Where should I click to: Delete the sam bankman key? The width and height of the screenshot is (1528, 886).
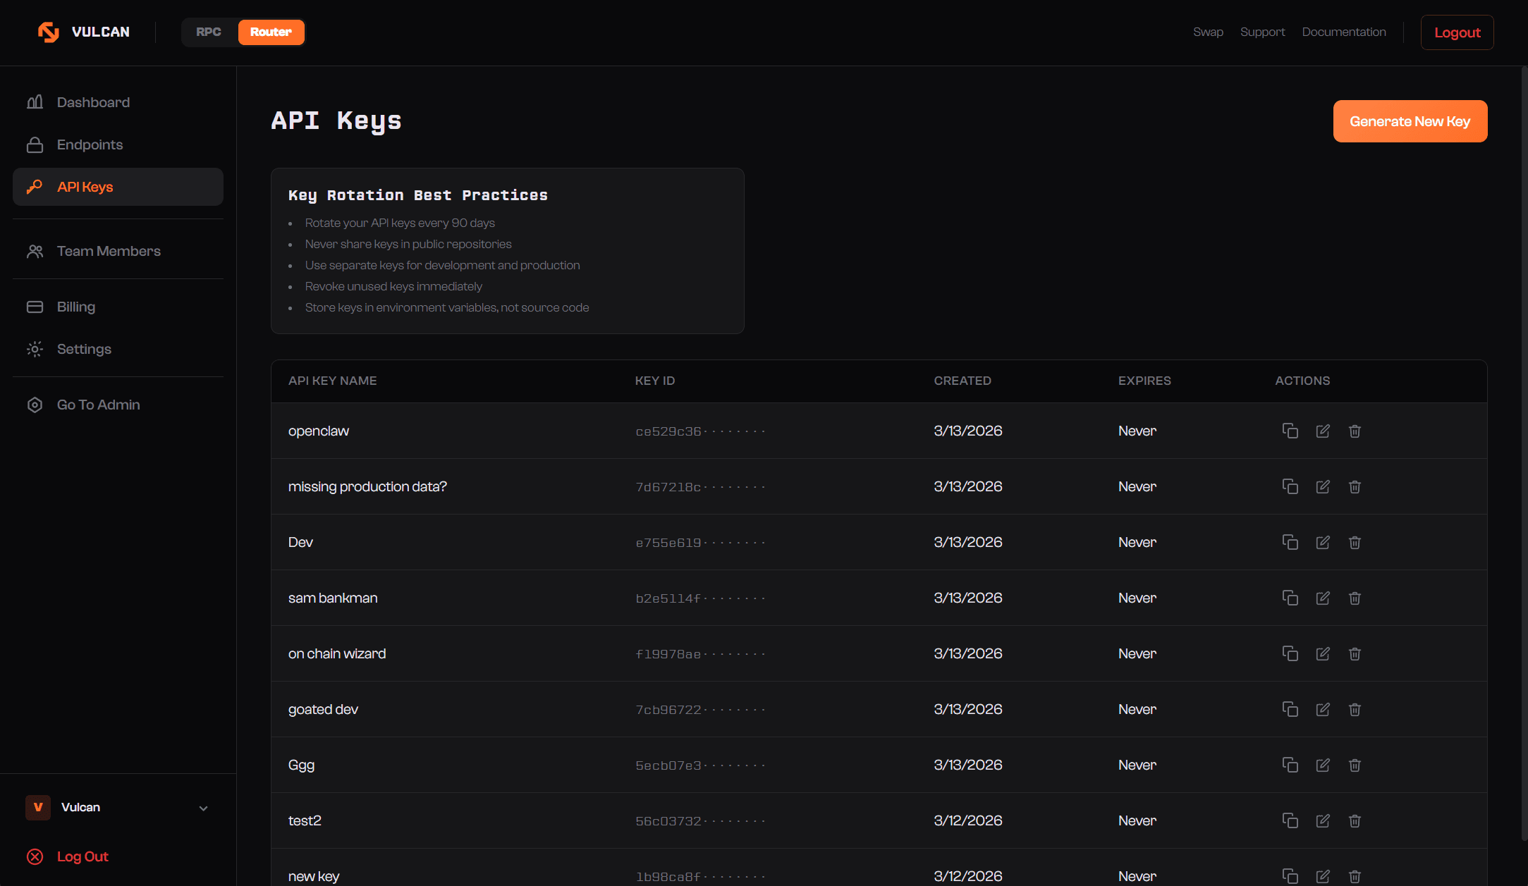point(1355,598)
